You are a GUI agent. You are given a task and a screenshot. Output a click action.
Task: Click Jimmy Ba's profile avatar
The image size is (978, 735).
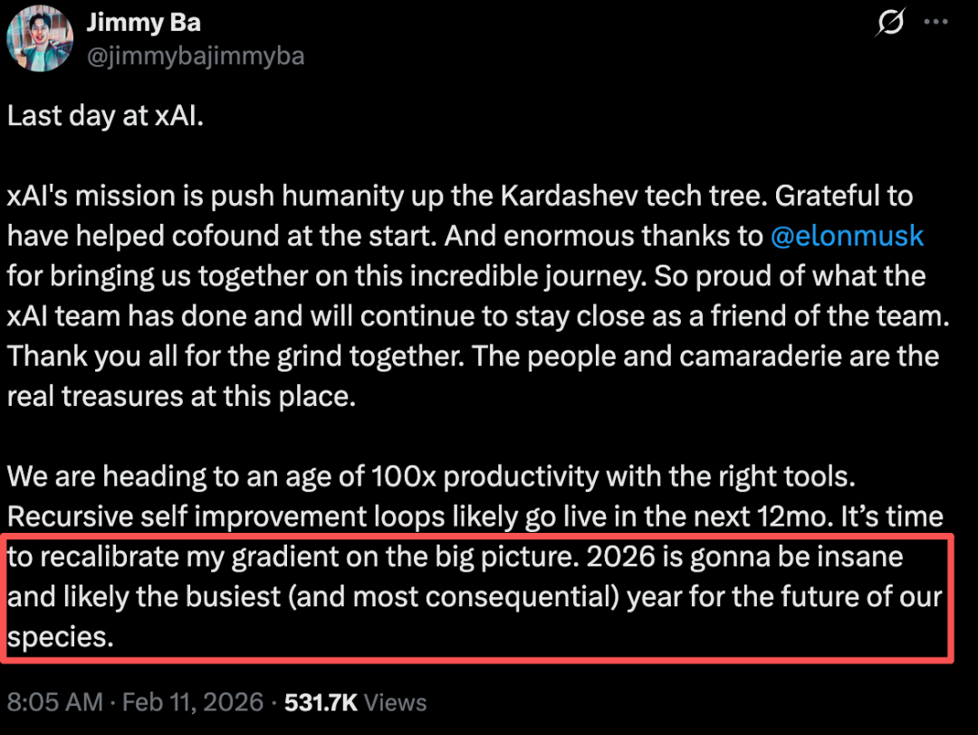(x=40, y=38)
